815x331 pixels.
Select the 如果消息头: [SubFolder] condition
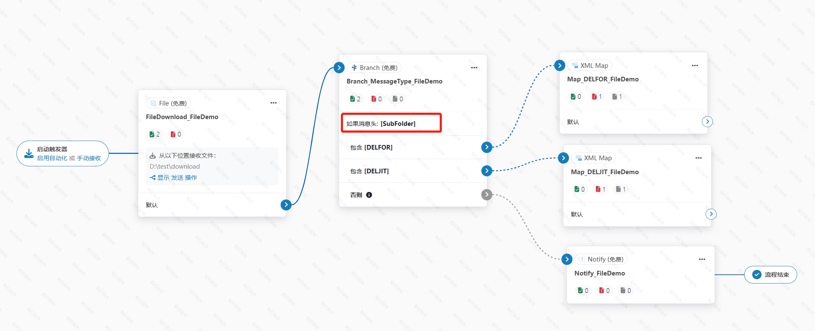[x=391, y=123]
